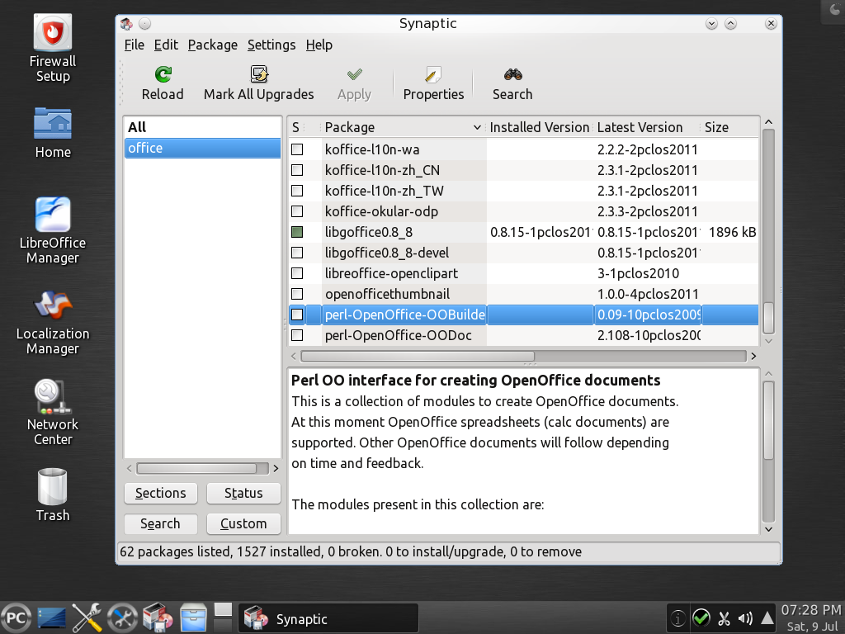Click the Custom filter button
The image size is (845, 634).
click(243, 524)
